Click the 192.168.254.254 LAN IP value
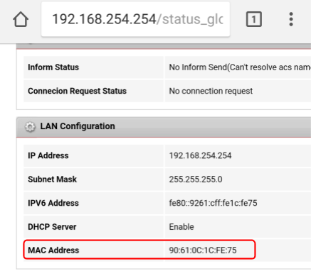311x271 pixels. click(200, 155)
